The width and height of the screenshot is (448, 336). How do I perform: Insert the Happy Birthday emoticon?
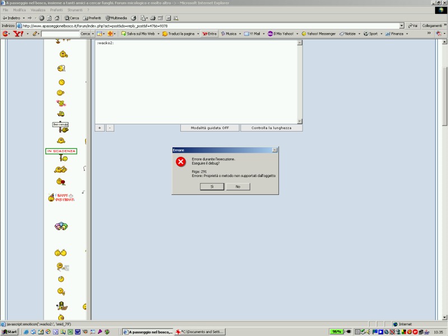click(60, 197)
